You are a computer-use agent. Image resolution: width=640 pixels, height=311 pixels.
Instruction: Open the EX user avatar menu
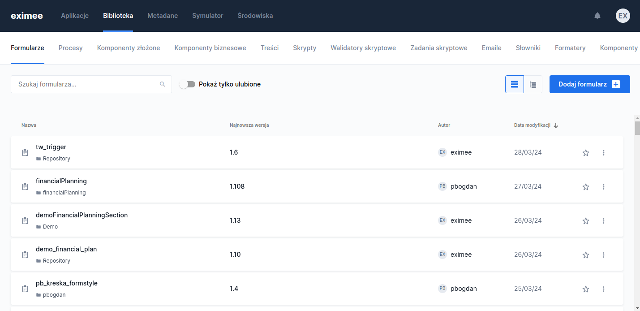[623, 16]
